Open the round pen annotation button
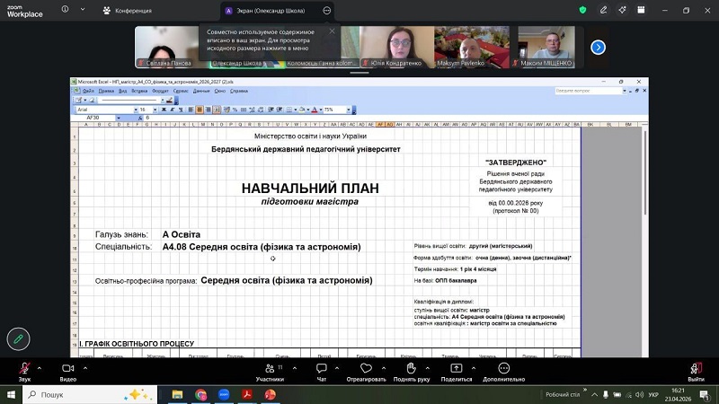 (x=18, y=338)
